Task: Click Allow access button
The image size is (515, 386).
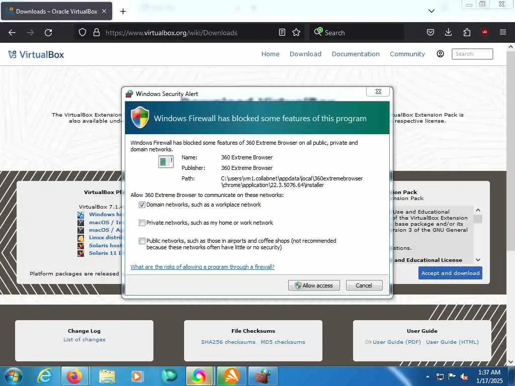Action: (x=314, y=285)
